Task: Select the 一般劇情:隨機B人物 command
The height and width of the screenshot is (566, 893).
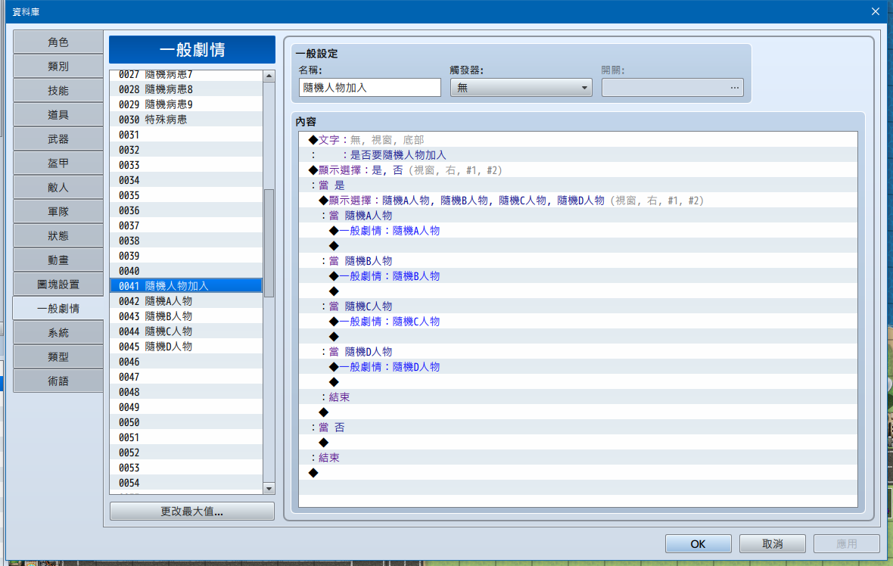Action: coord(578,276)
